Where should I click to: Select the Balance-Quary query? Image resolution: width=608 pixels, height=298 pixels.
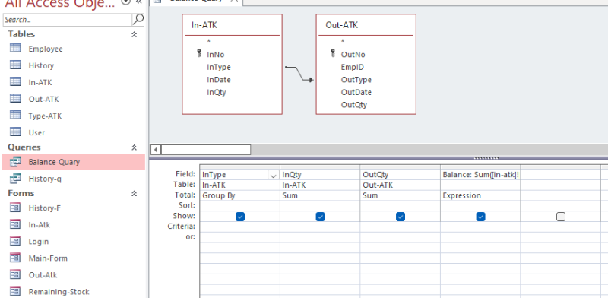click(x=74, y=162)
